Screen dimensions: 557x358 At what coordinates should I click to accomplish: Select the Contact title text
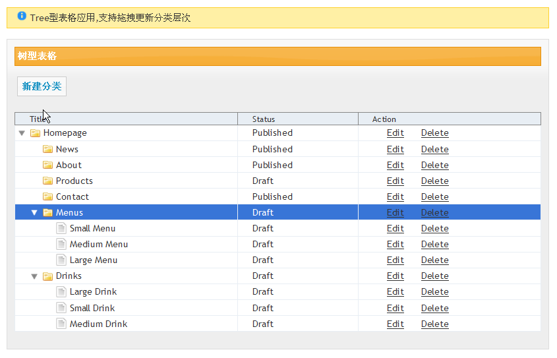tap(73, 196)
